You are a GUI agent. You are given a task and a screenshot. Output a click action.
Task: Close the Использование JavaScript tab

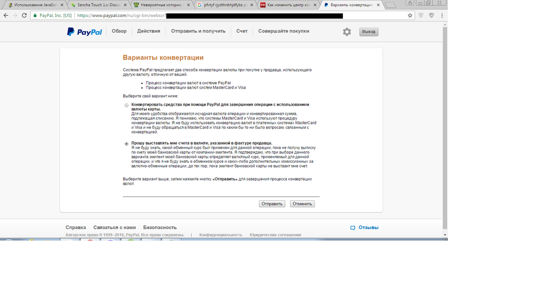62,5
